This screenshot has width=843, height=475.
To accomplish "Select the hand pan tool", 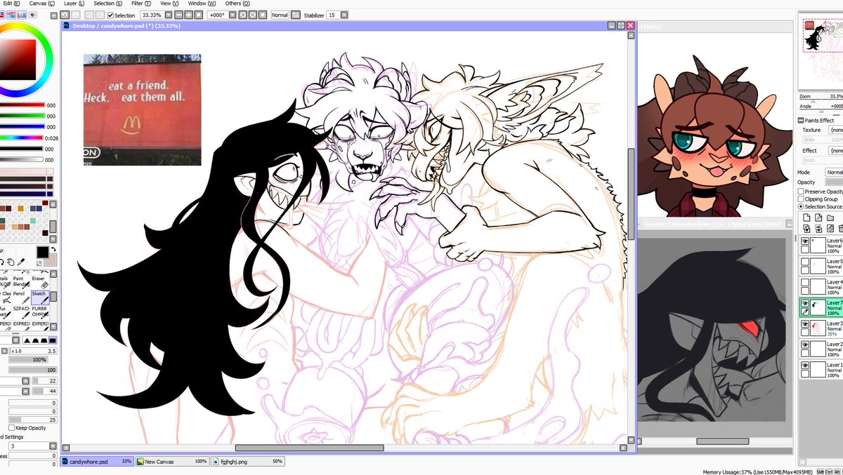I will click(x=11, y=262).
